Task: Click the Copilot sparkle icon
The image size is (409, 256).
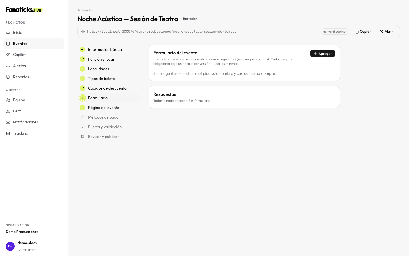Action: (x=8, y=55)
